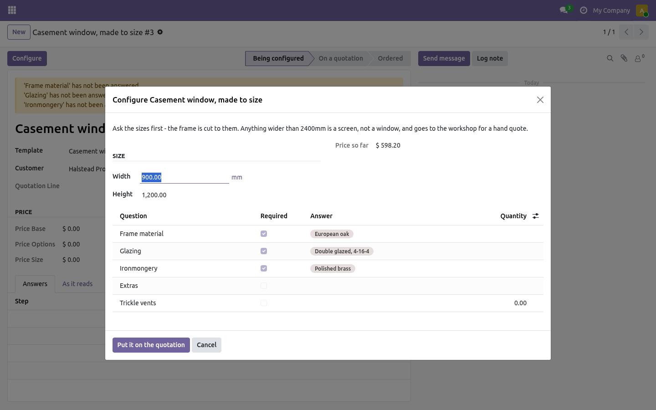The width and height of the screenshot is (656, 410).
Task: Switch to the As it reads tab
Action: click(77, 284)
